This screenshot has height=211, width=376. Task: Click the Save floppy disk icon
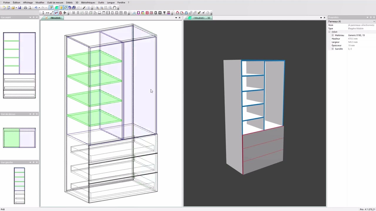[19, 8]
